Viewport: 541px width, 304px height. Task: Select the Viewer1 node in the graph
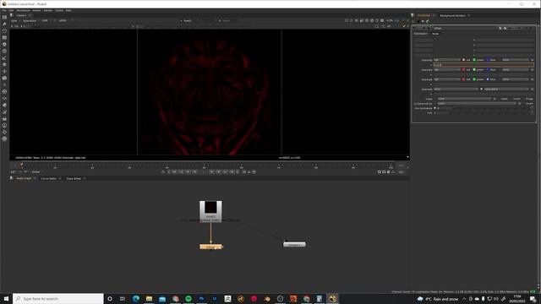pos(294,244)
